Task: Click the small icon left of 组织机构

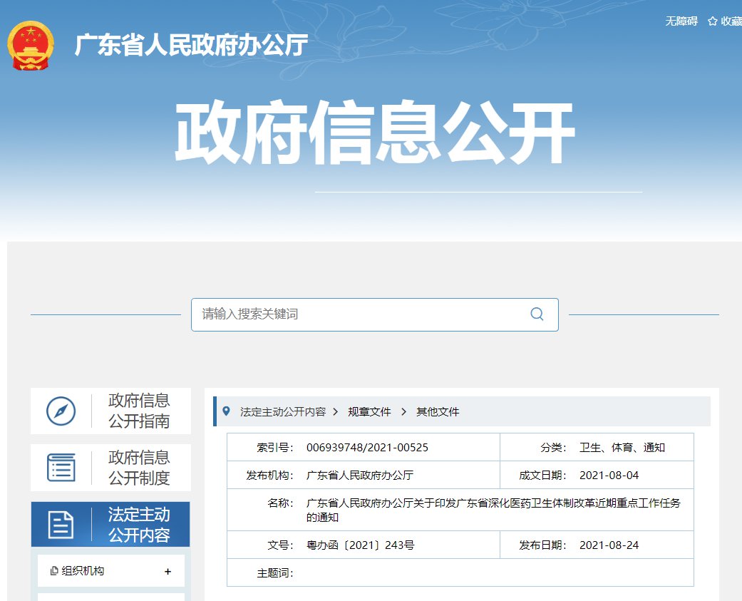Action: [x=54, y=571]
